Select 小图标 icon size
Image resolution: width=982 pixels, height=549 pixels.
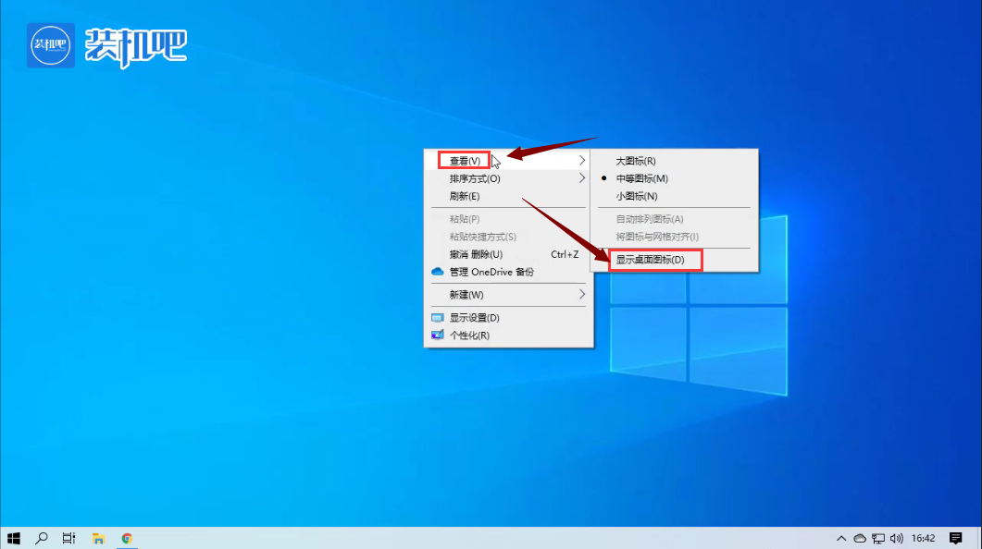tap(636, 196)
